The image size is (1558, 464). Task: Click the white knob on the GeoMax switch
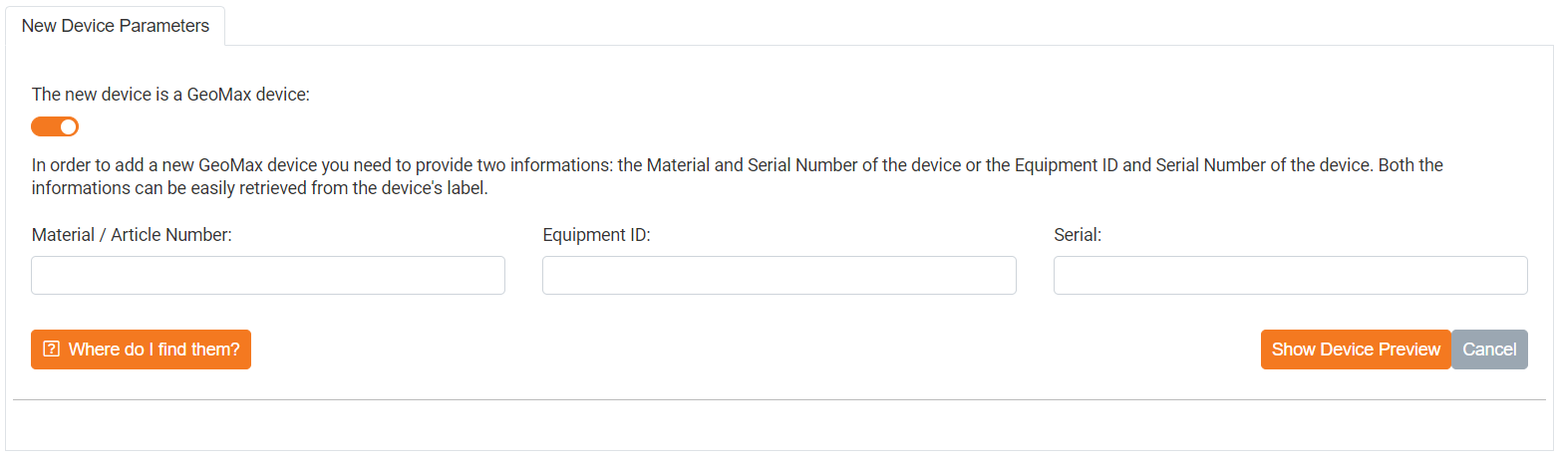point(68,126)
